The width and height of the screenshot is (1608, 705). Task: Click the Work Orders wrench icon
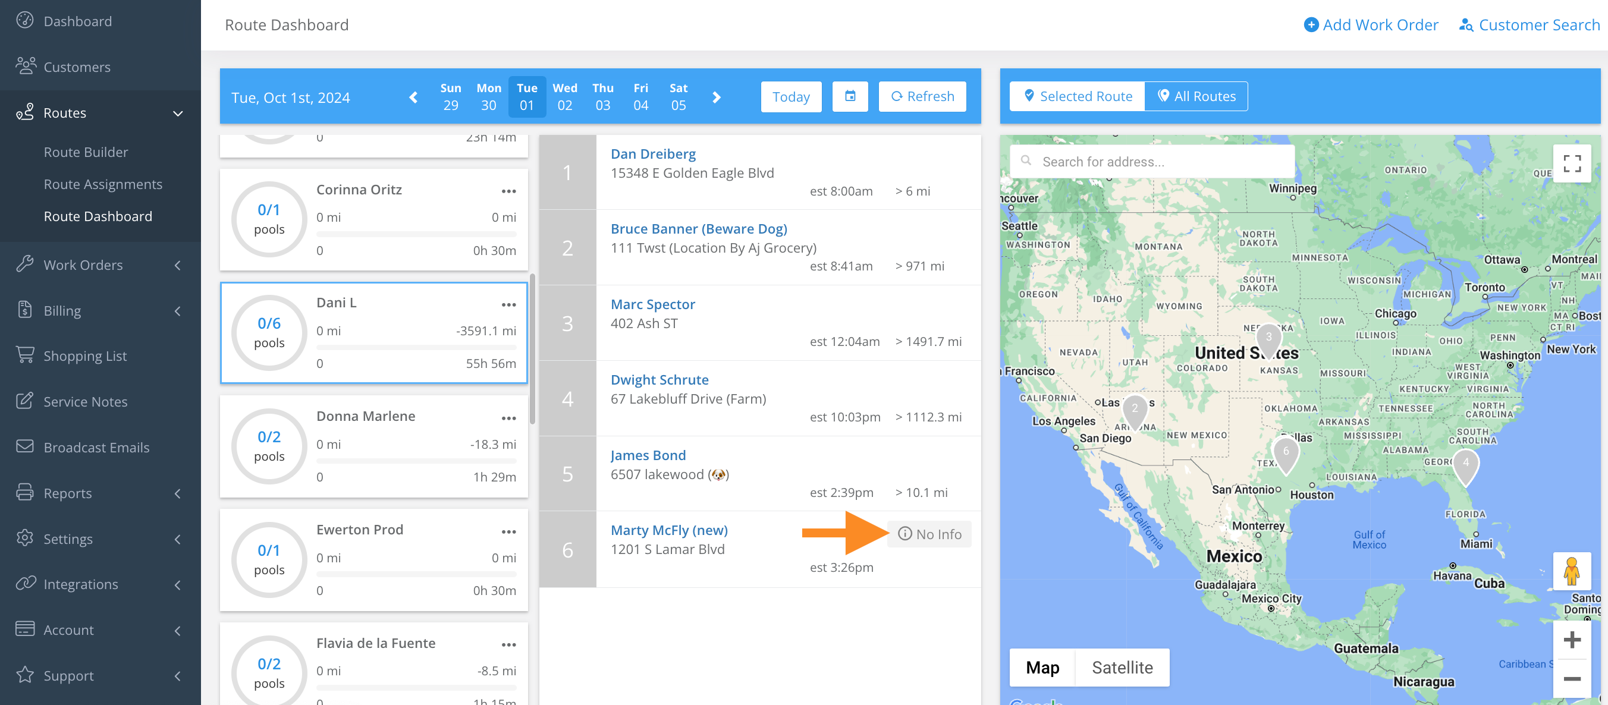coord(25,264)
